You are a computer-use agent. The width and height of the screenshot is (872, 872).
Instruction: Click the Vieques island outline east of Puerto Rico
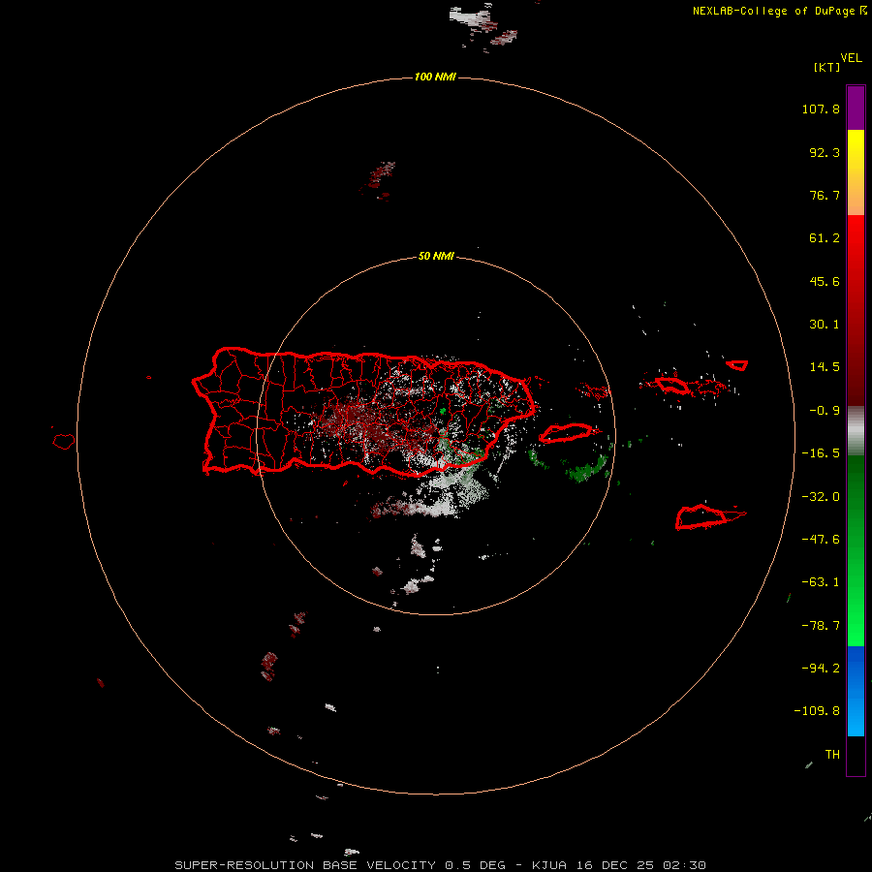(567, 433)
